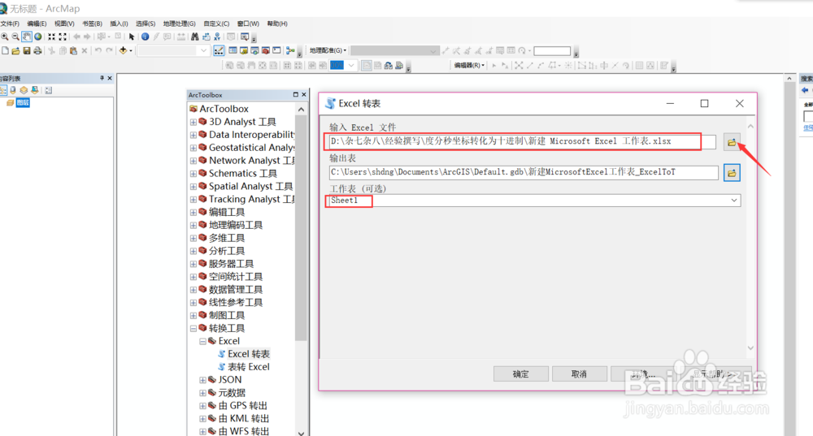813x436 pixels.
Task: Switch to Layout view icon on layout toolbar
Action: [x=367, y=65]
